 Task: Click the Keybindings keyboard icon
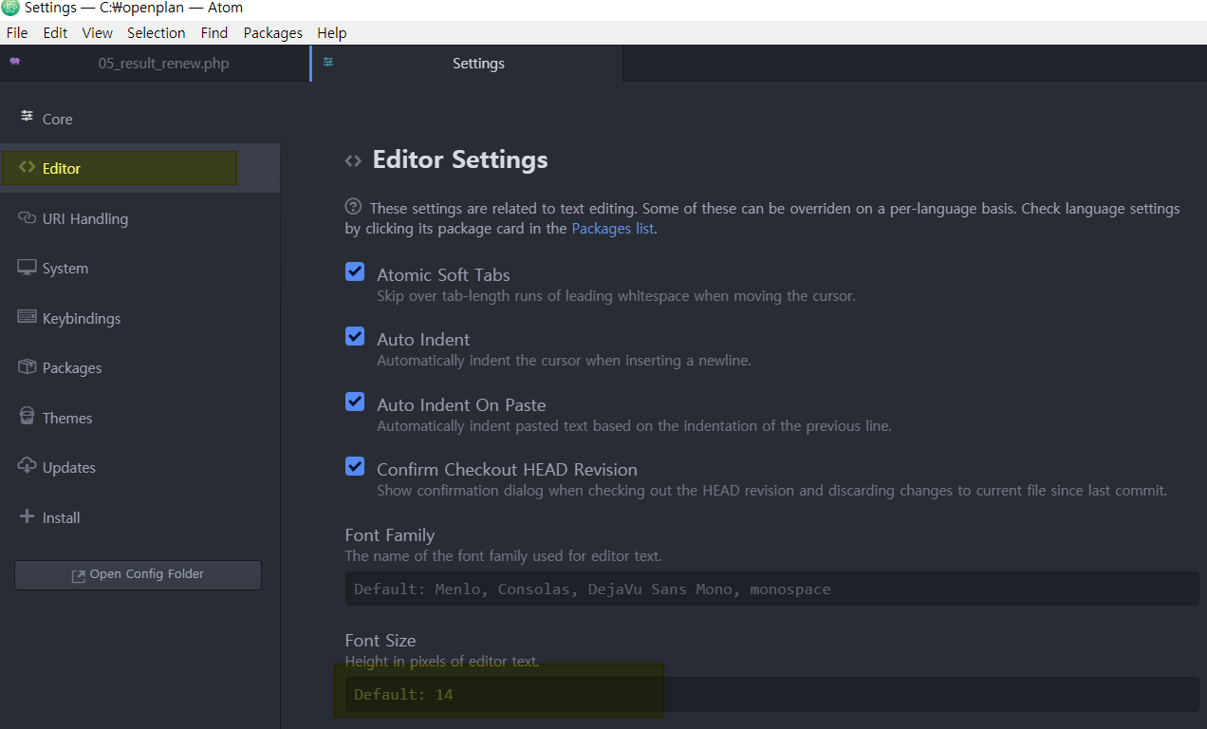coord(27,317)
